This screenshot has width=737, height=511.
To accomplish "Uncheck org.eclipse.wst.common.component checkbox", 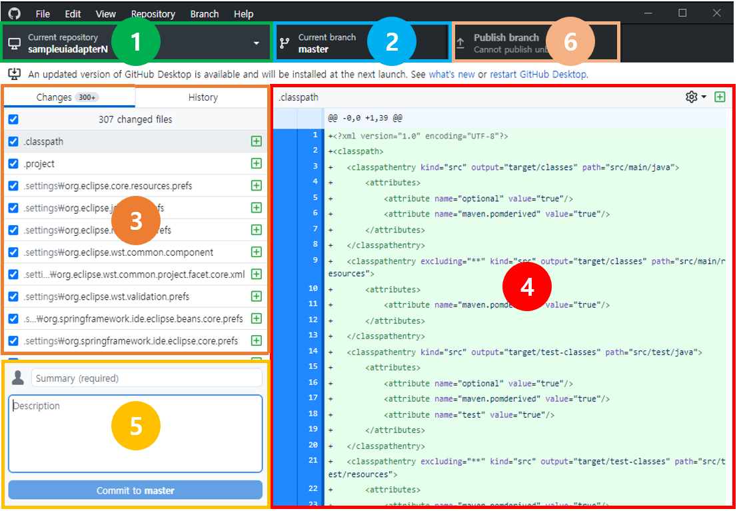I will tap(13, 252).
